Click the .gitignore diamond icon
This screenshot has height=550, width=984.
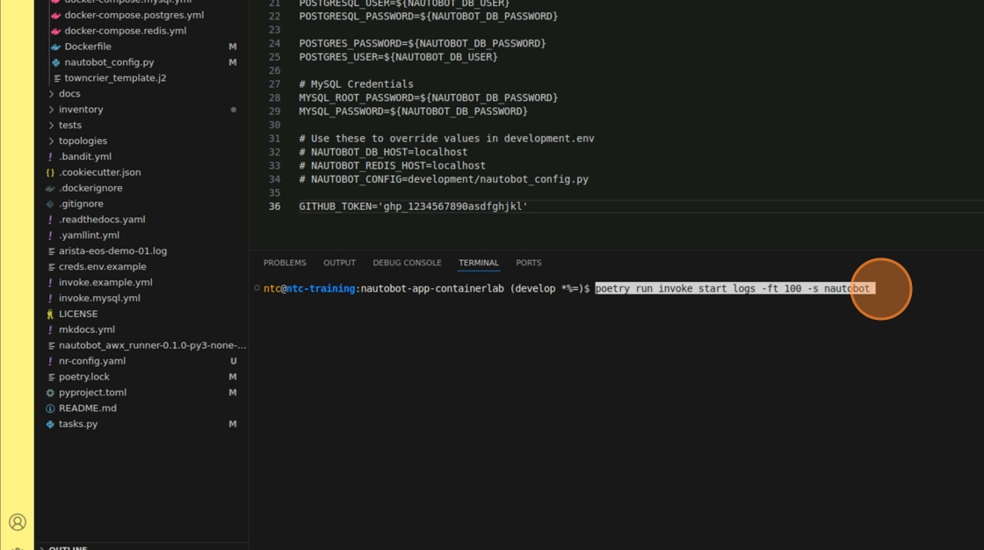pos(50,204)
